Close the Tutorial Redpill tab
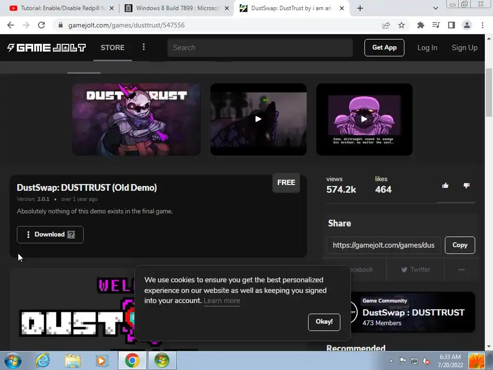This screenshot has height=370, width=493. (112, 8)
